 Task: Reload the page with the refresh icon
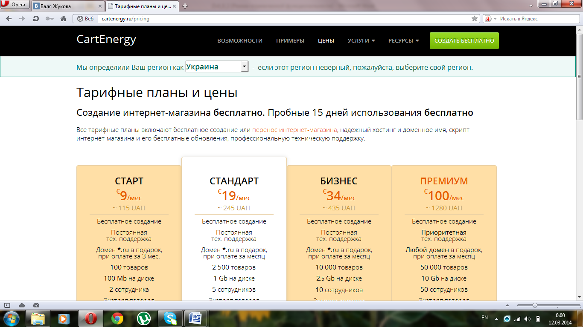coord(36,19)
